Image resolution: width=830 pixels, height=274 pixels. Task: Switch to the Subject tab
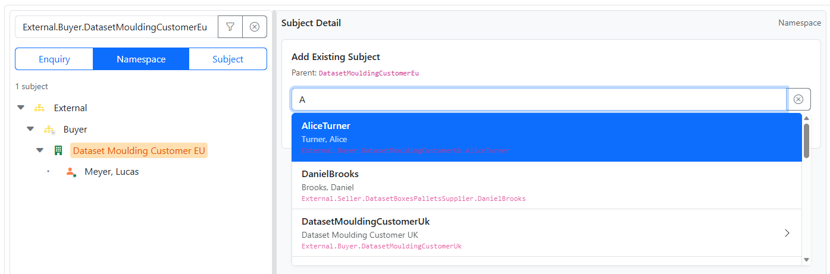point(228,59)
